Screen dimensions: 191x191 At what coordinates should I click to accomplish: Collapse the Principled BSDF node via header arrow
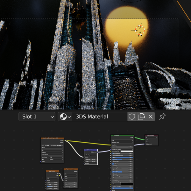pos(112,135)
